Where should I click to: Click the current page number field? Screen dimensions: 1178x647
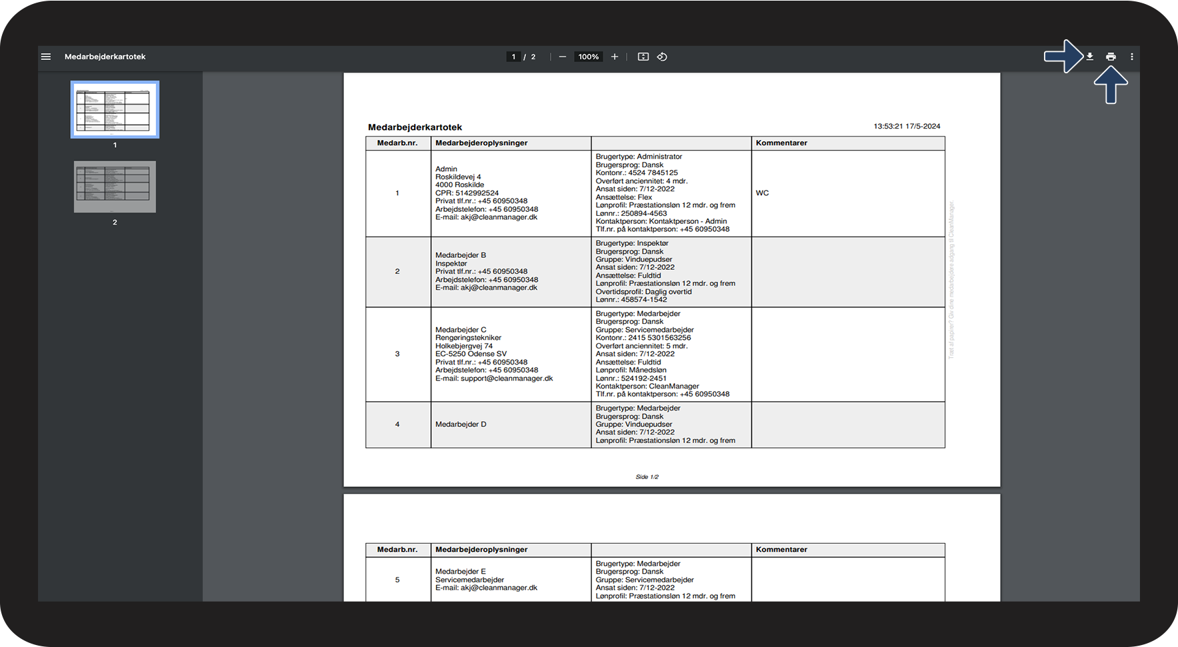click(513, 57)
